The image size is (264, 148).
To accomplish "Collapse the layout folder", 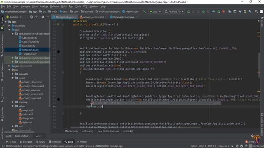I will [x=13, y=78].
